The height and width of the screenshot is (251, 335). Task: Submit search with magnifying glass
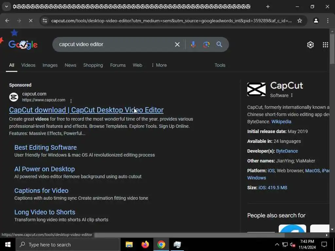(x=219, y=44)
